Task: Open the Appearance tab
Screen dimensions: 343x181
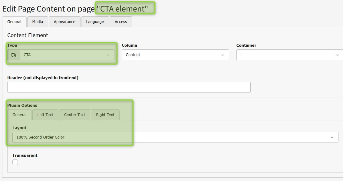Action: (64, 22)
